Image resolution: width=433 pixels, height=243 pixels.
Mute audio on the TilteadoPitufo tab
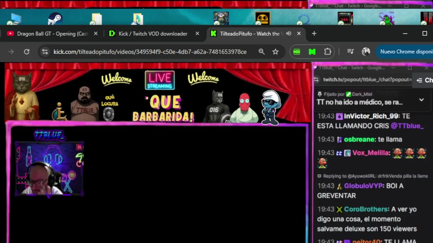(289, 34)
